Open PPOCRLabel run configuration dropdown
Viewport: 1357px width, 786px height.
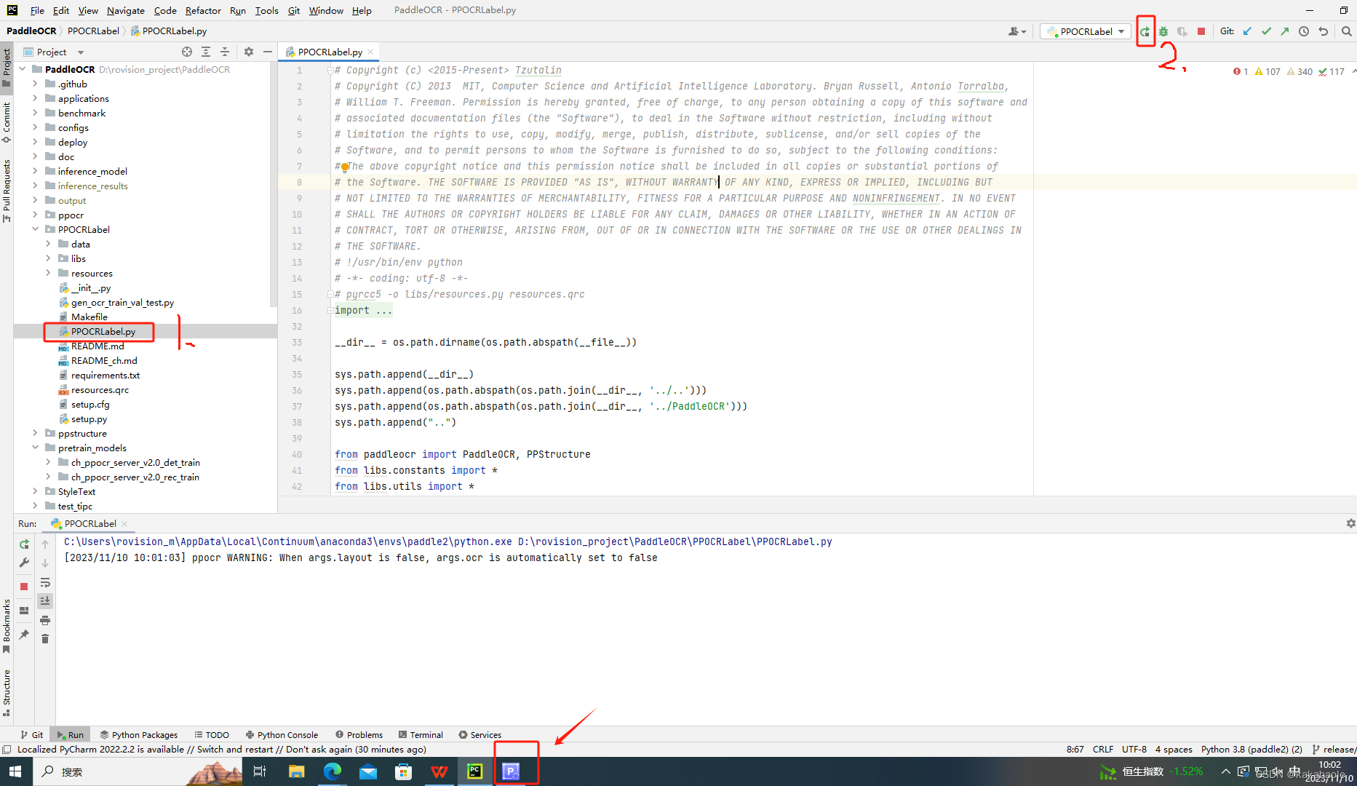(1085, 31)
